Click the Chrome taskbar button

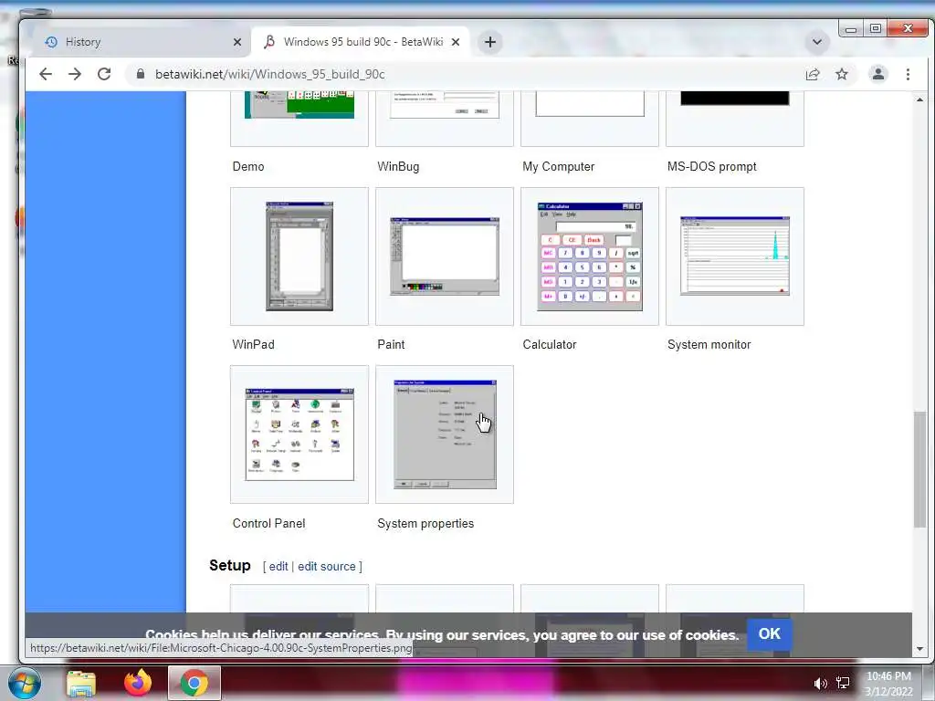[194, 683]
